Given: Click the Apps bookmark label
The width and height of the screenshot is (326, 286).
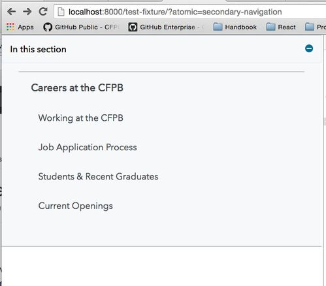Looking at the screenshot, I should (25, 27).
